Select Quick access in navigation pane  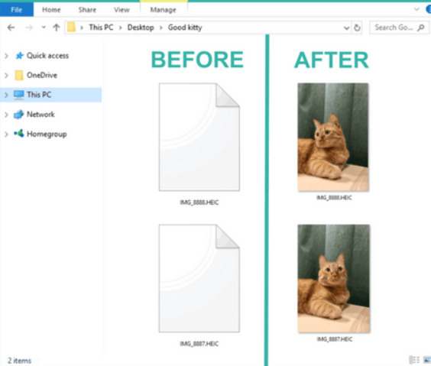tap(47, 56)
